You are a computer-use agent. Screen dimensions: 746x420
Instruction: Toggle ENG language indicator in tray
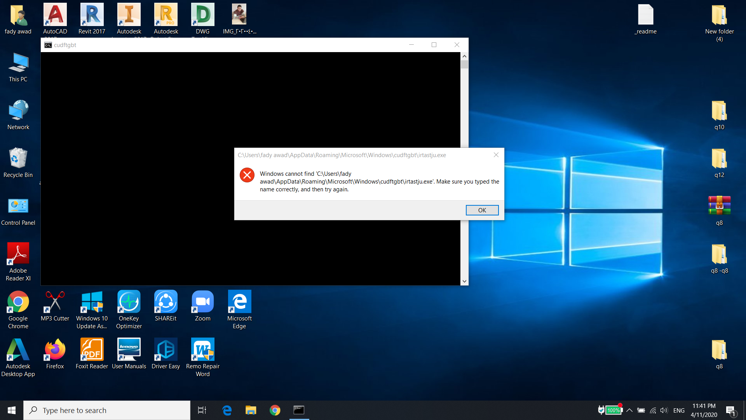pos(678,410)
